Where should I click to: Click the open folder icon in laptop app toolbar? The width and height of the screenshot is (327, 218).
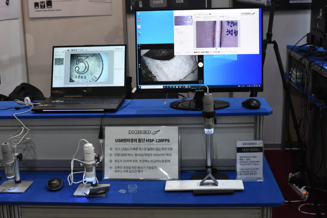point(66,50)
